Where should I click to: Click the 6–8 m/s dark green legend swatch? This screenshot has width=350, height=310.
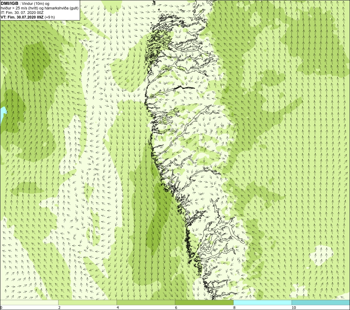pyautogui.click(x=204, y=302)
